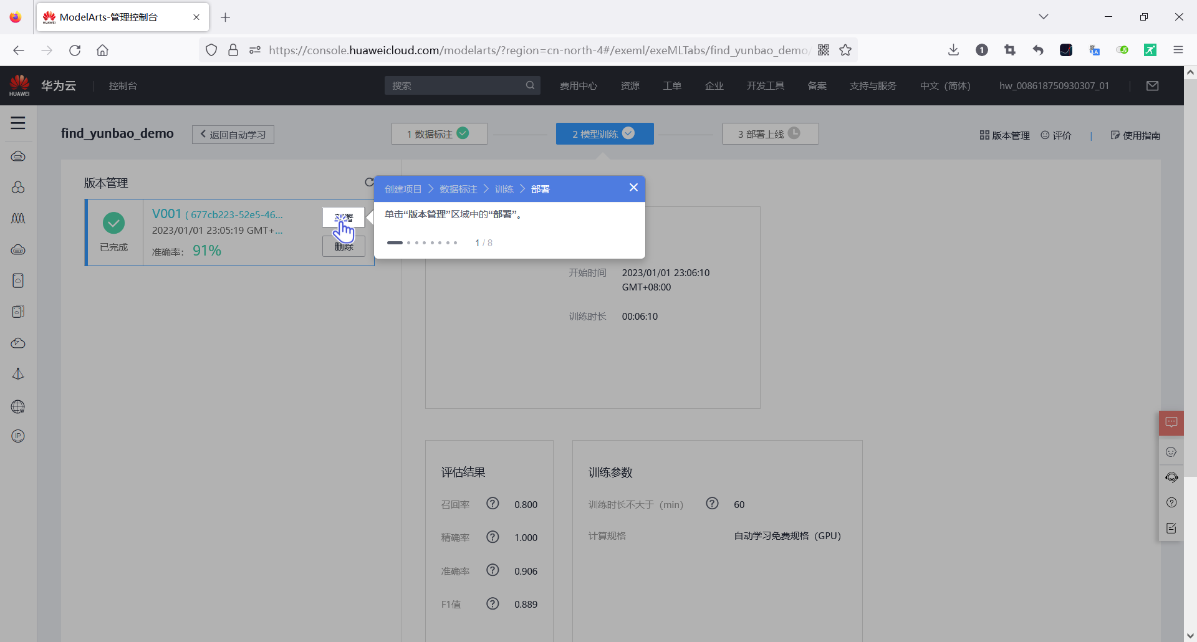Image resolution: width=1197 pixels, height=642 pixels.
Task: Click the screenshot tool icon in toolbar
Action: point(1010,50)
